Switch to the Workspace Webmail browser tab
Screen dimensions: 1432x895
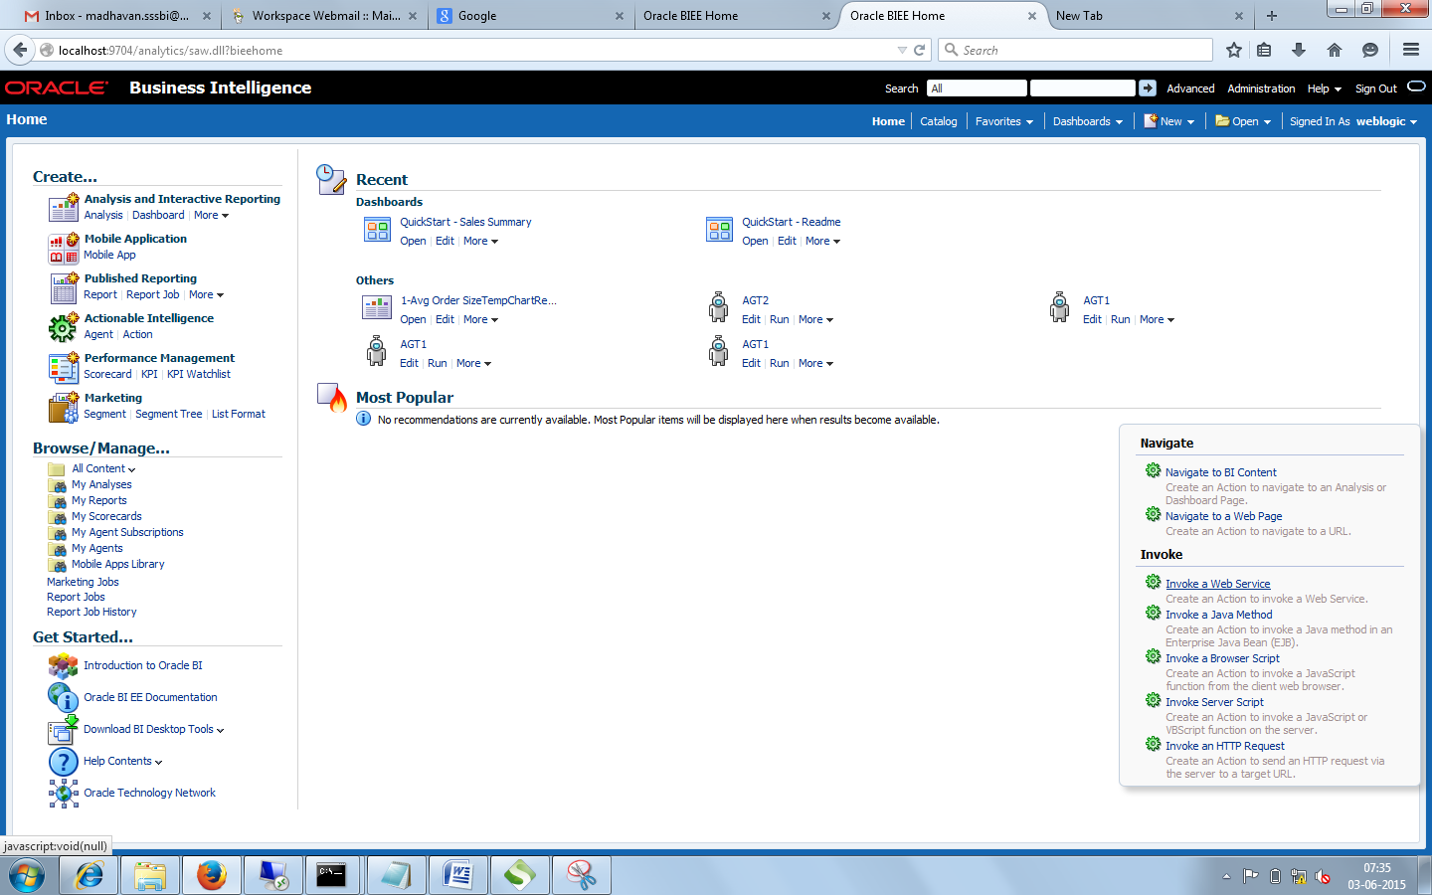323,16
